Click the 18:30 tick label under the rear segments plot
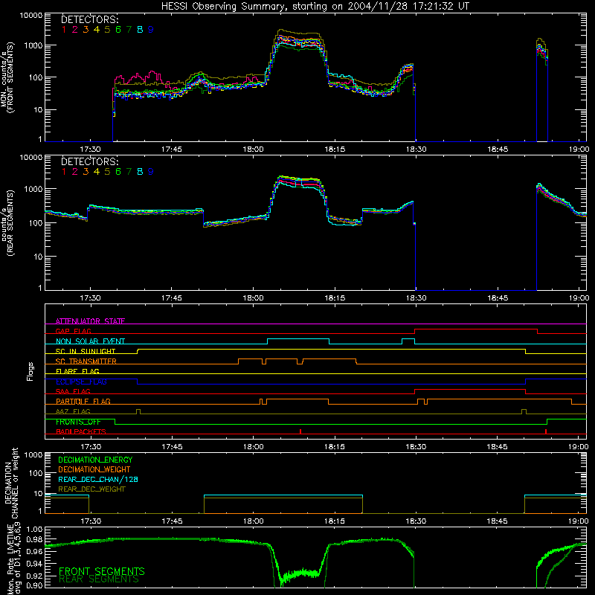Viewport: 595px width, 595px height. click(416, 298)
